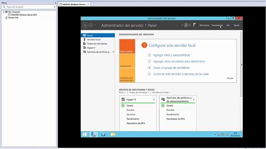This screenshot has width=266, height=149.
Task: Open dropdown arrow left of the refresh icon
Action: [182, 25]
